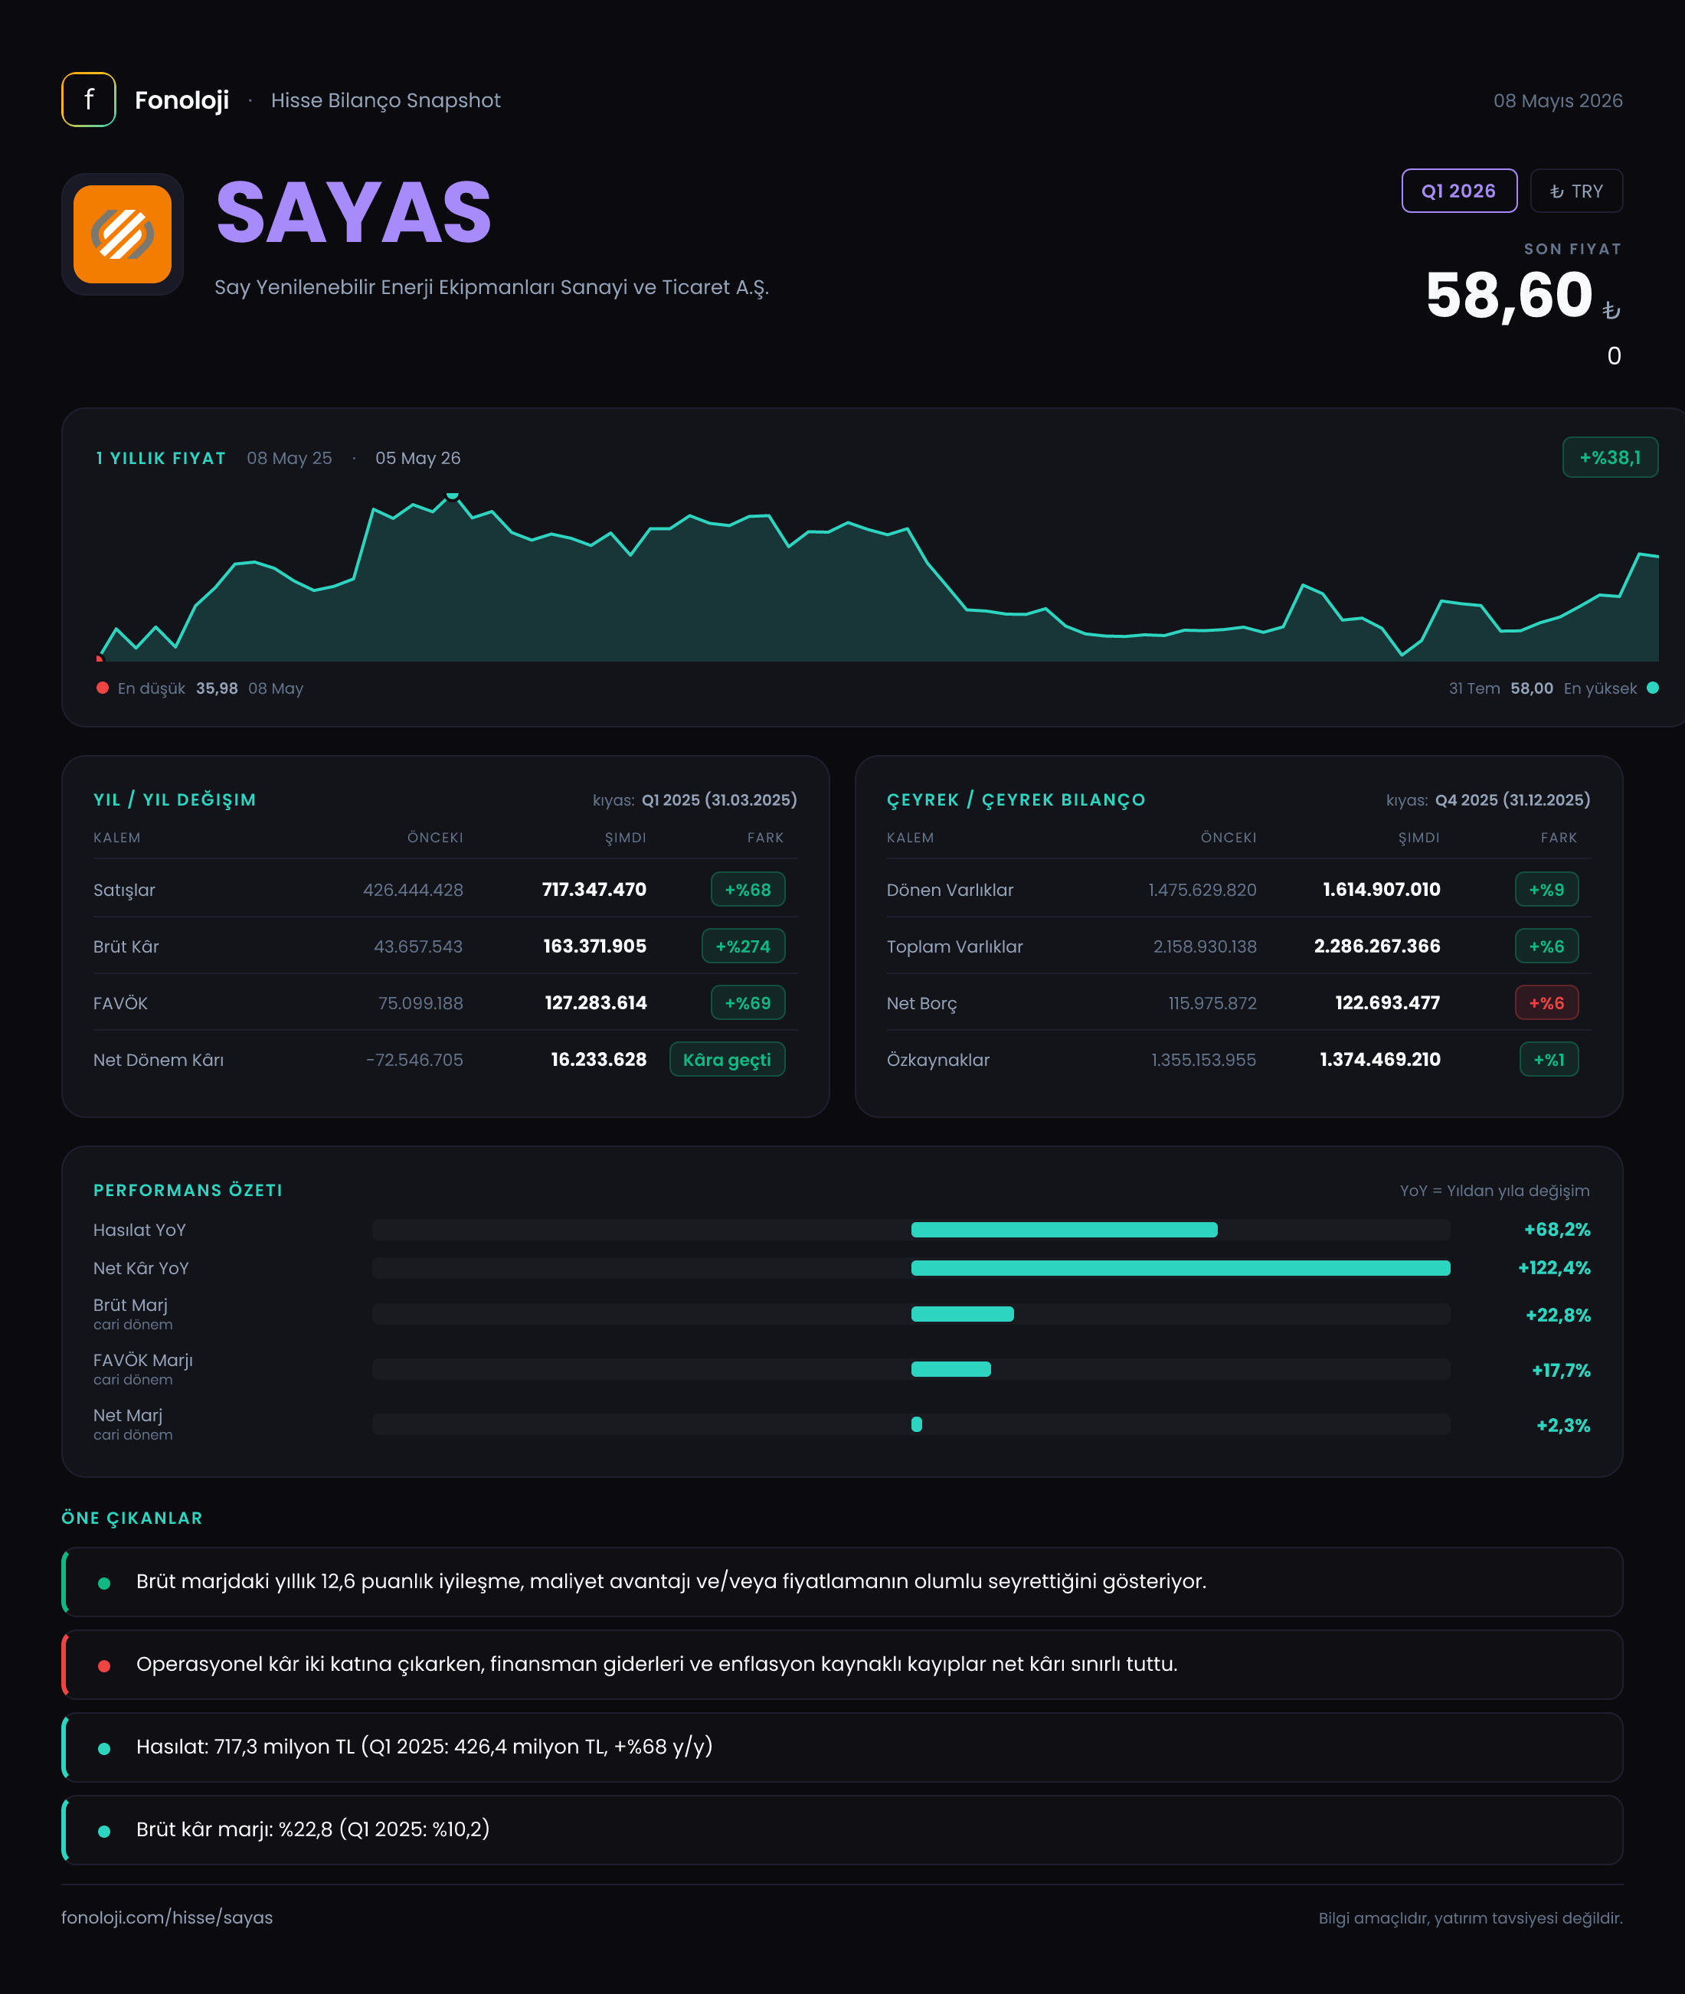Click the orange SAYAS company logo

[123, 234]
